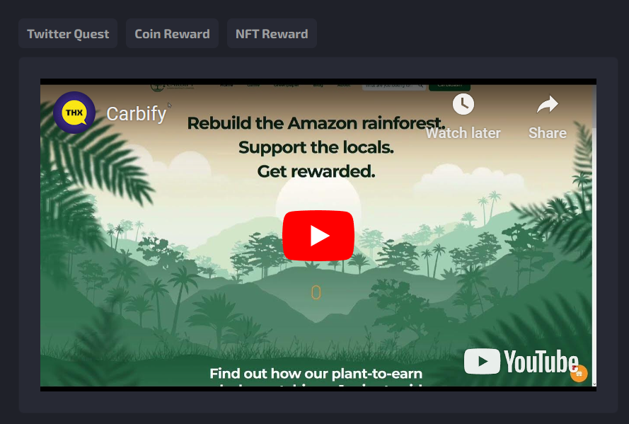Click the orange scroll indicator in video
This screenshot has height=424, width=629.
click(x=316, y=292)
